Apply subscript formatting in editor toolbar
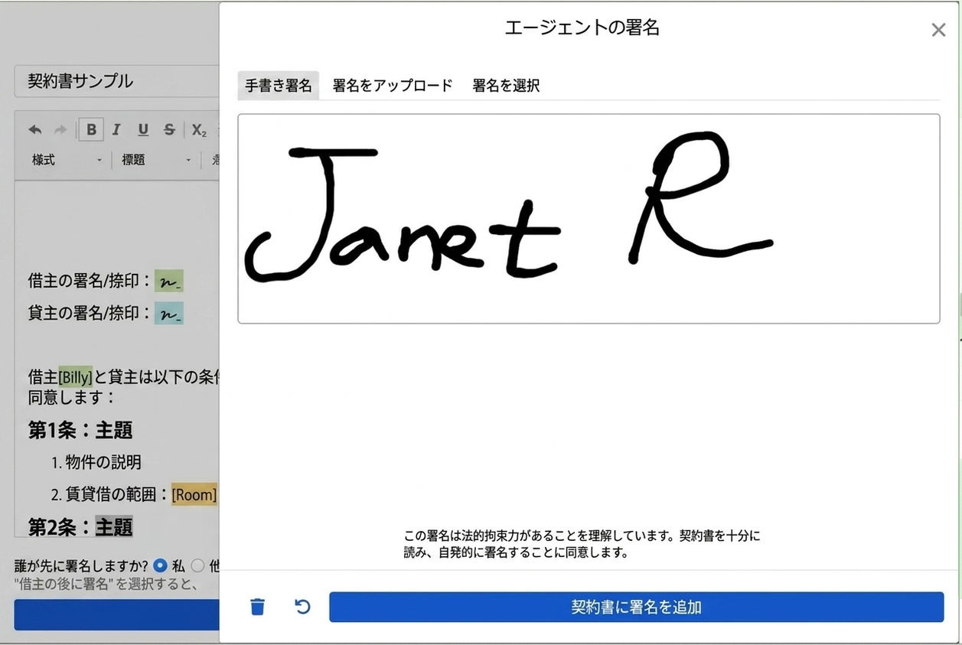Screen dimensions: 962x645 coord(199,130)
